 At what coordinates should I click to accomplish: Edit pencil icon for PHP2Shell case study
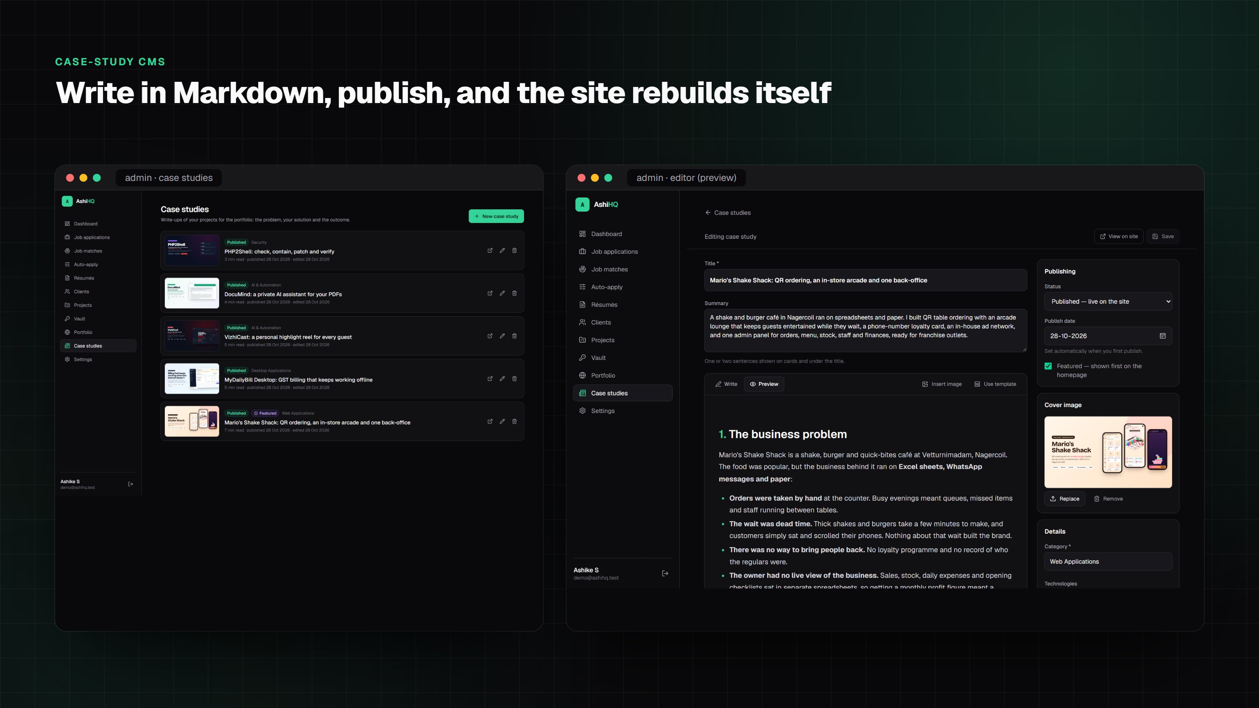pos(502,251)
